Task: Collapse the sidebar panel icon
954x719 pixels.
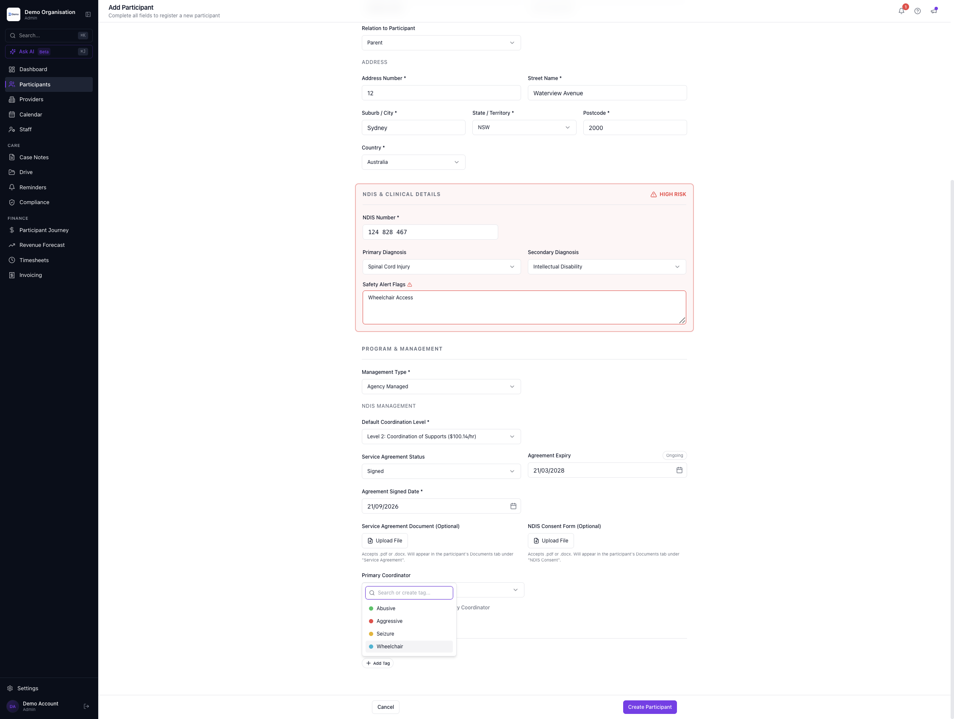Action: pos(88,15)
